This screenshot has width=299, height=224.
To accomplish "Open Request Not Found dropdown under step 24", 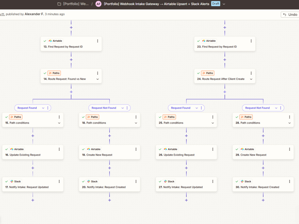I will (276, 108).
